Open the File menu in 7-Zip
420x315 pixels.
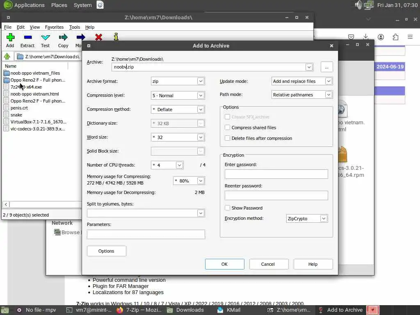(8, 27)
